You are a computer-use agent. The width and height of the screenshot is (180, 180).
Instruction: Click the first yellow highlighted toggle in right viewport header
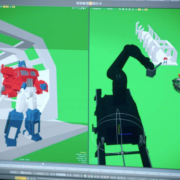pyautogui.click(x=139, y=9)
